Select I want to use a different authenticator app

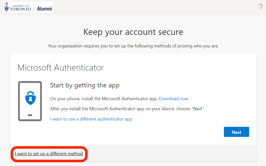coord(91,119)
